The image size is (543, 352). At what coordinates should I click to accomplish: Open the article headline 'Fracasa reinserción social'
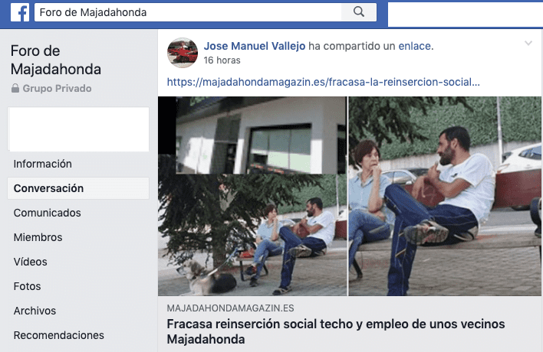click(x=336, y=331)
